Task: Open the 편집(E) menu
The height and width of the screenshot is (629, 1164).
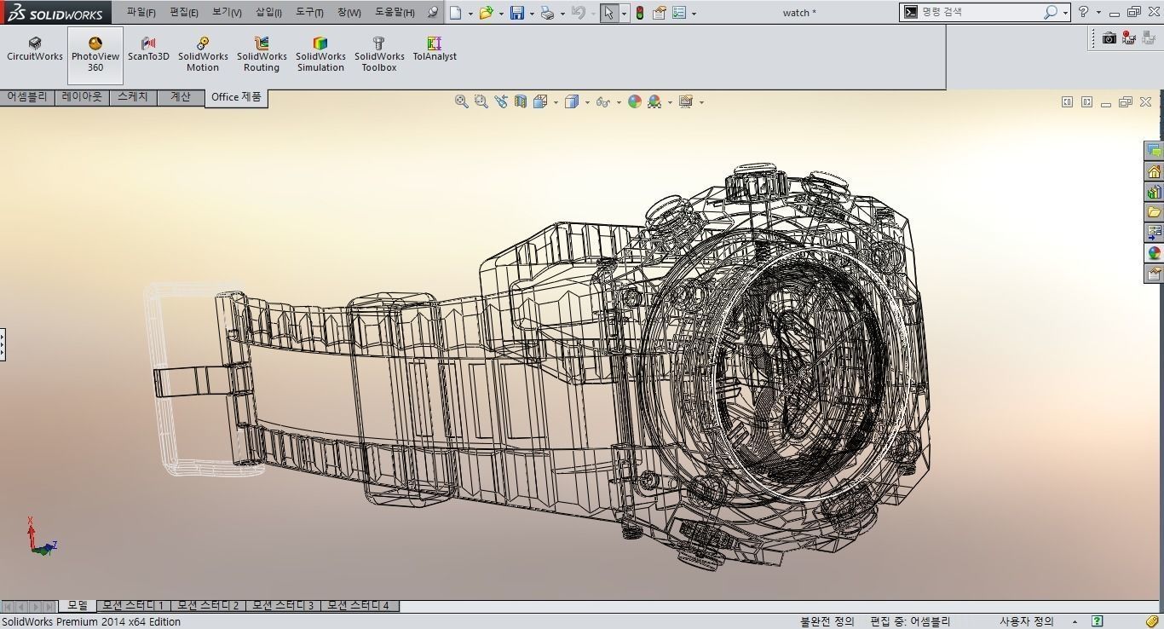Action: (x=184, y=12)
